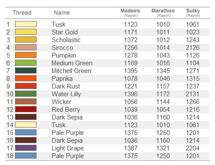Select the Star Gold yellow swatch

pyautogui.click(x=26, y=32)
